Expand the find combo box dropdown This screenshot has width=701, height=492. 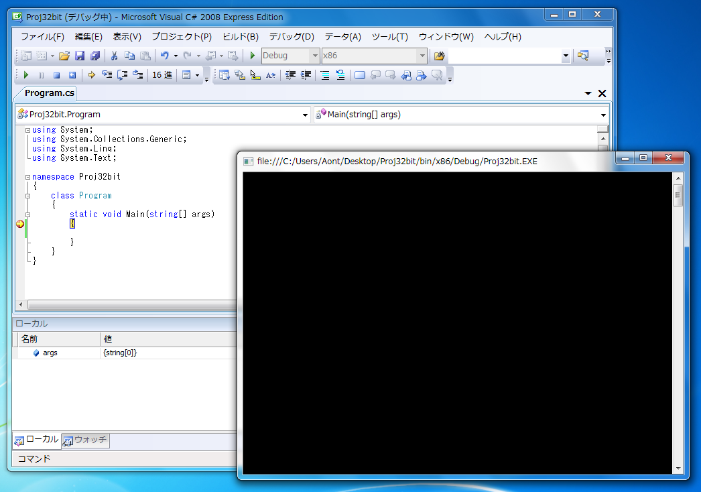point(566,56)
